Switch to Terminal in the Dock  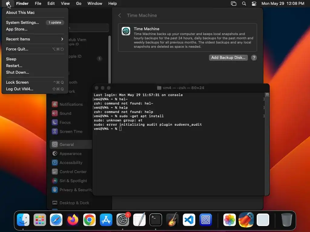coord(156,220)
